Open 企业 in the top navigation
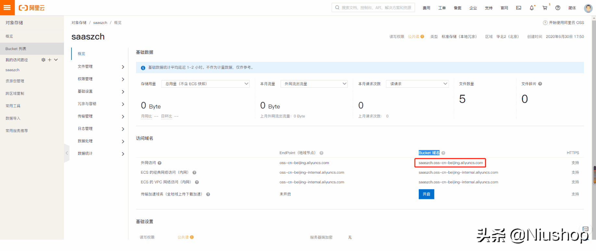The width and height of the screenshot is (596, 251). pyautogui.click(x=473, y=8)
